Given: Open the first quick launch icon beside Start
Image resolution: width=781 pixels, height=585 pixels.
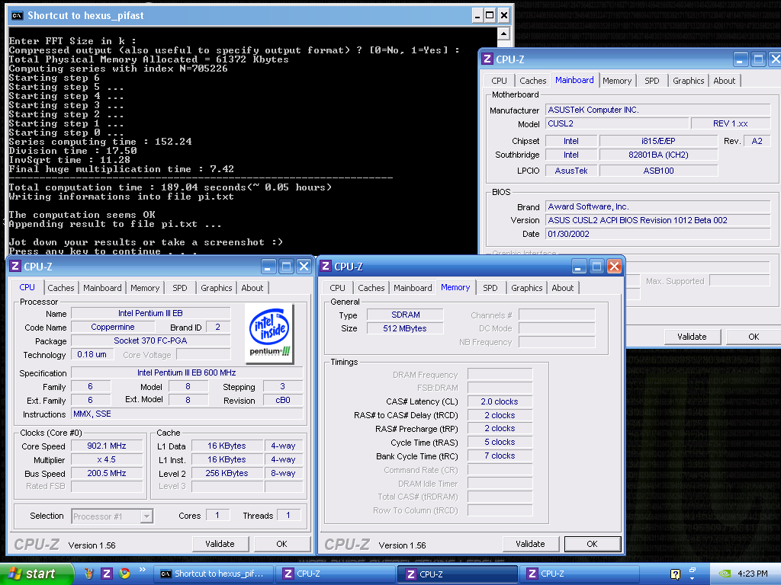Looking at the screenshot, I should [88, 574].
